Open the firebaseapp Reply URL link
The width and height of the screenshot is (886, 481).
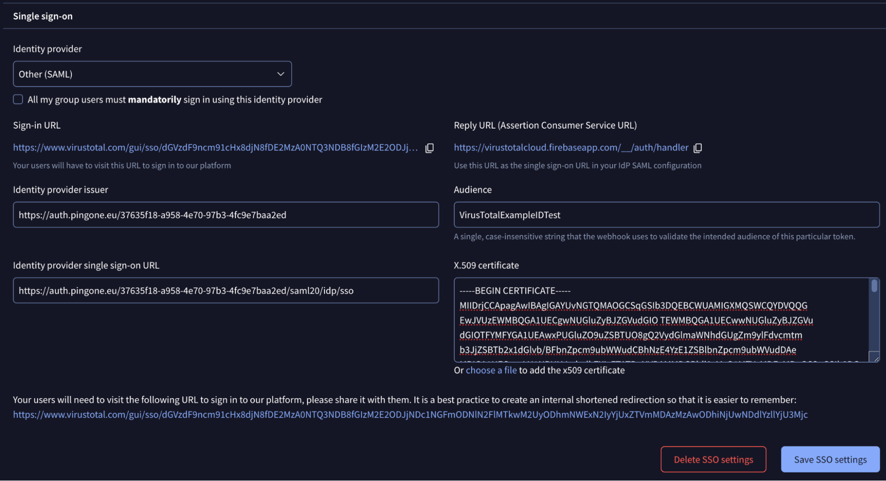tap(571, 148)
